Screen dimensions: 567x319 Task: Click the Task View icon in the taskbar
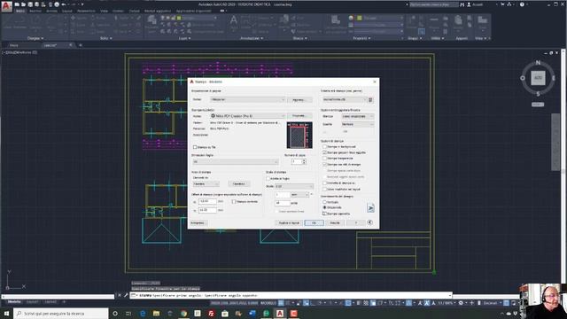tap(128, 313)
